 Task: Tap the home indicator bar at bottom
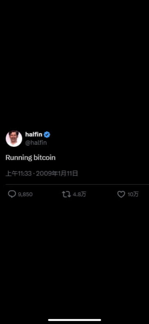74,320
